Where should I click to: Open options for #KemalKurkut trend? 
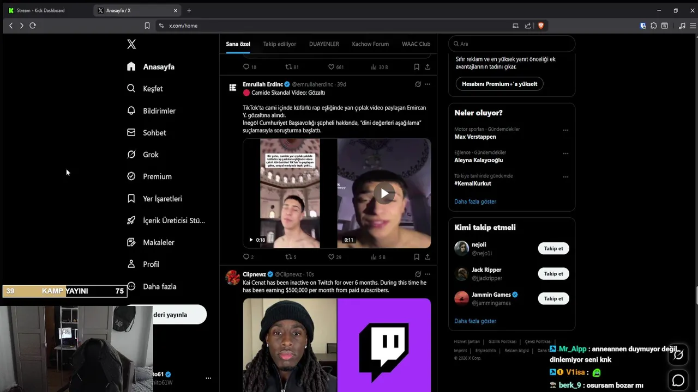tap(565, 177)
